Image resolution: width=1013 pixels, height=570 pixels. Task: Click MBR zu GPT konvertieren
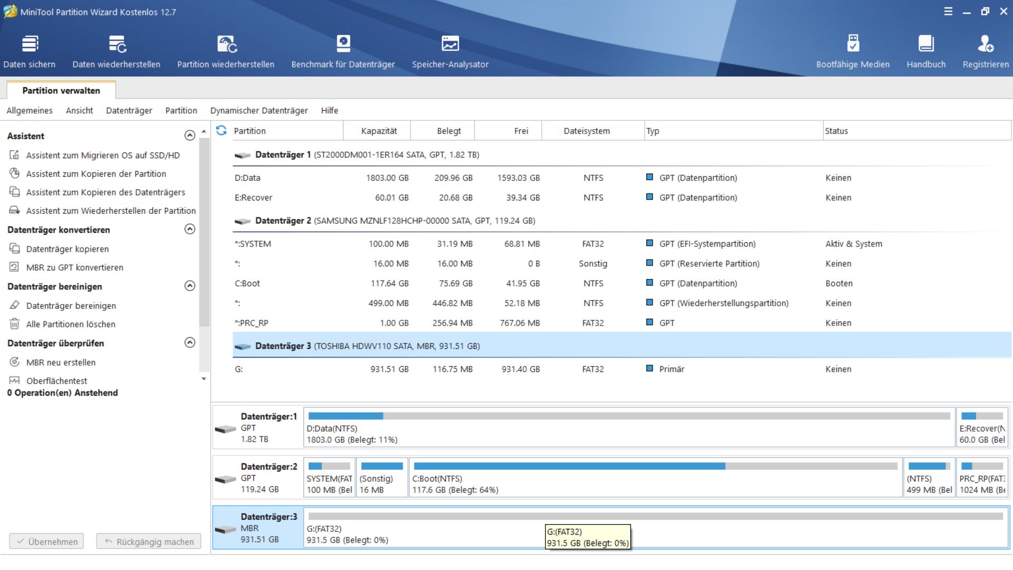click(x=74, y=268)
